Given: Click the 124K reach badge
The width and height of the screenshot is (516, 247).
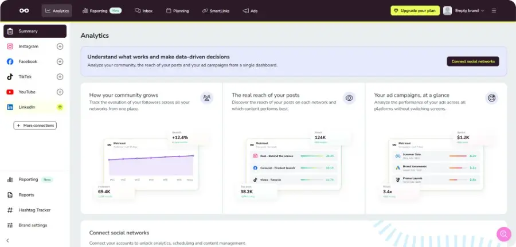Looking at the screenshot, I should [330, 138].
